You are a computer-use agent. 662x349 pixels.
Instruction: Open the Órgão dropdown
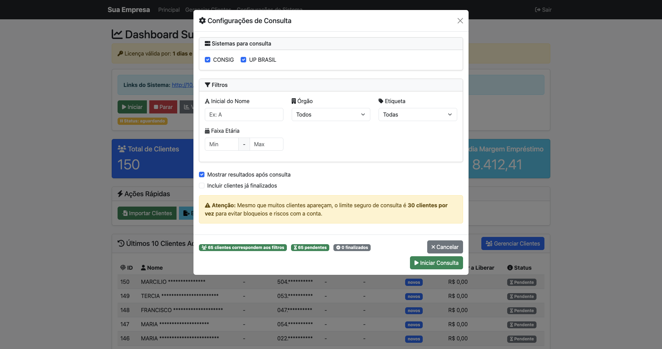click(x=331, y=114)
